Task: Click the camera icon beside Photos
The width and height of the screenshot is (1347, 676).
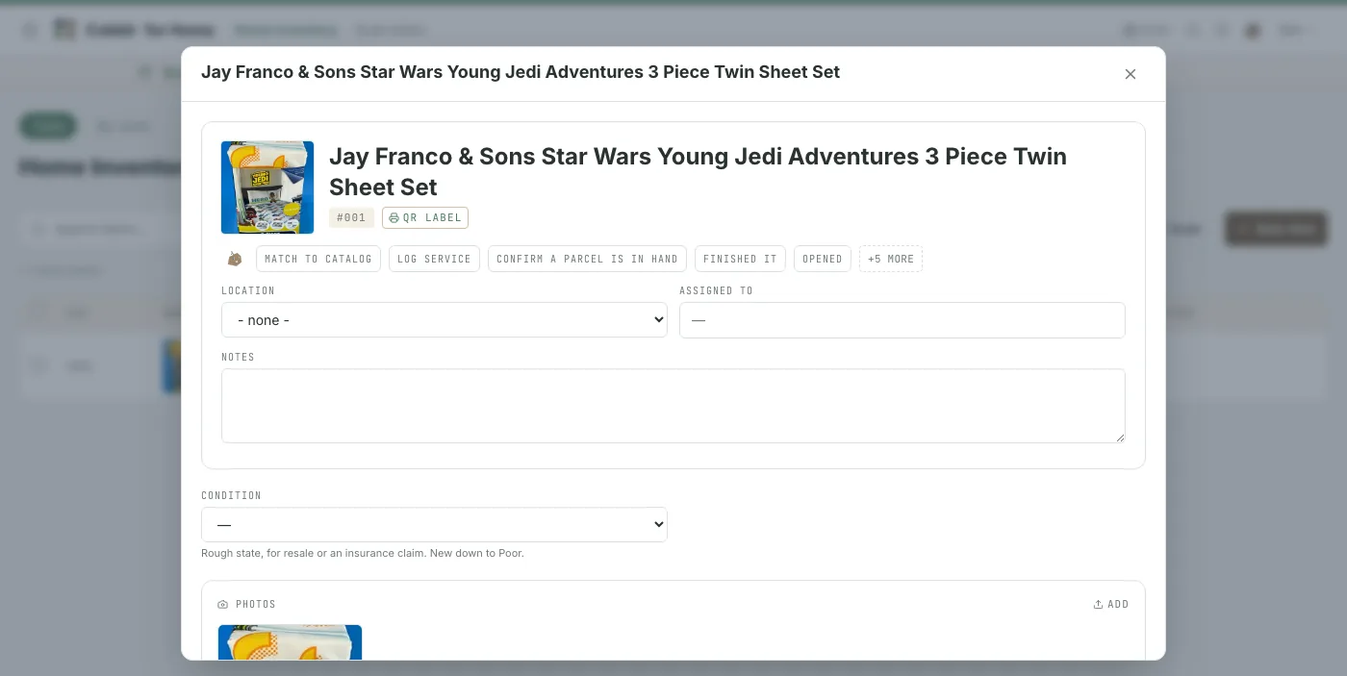Action: pos(223,605)
